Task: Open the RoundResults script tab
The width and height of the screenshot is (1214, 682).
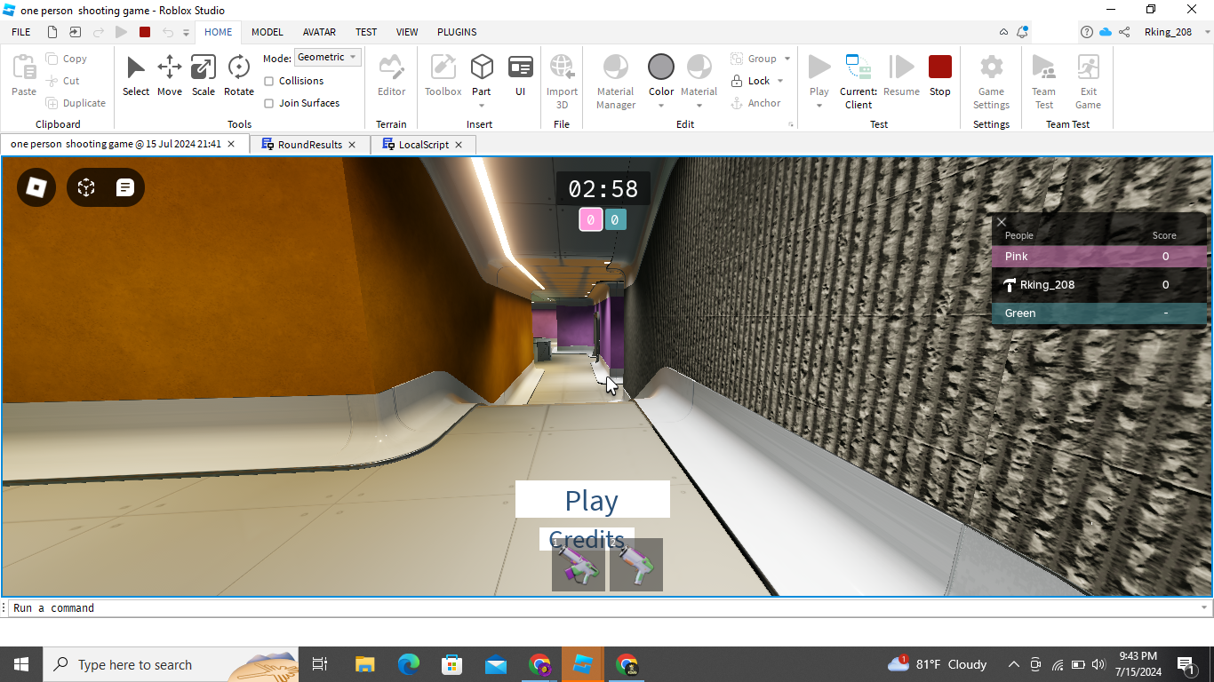Action: coord(309,144)
